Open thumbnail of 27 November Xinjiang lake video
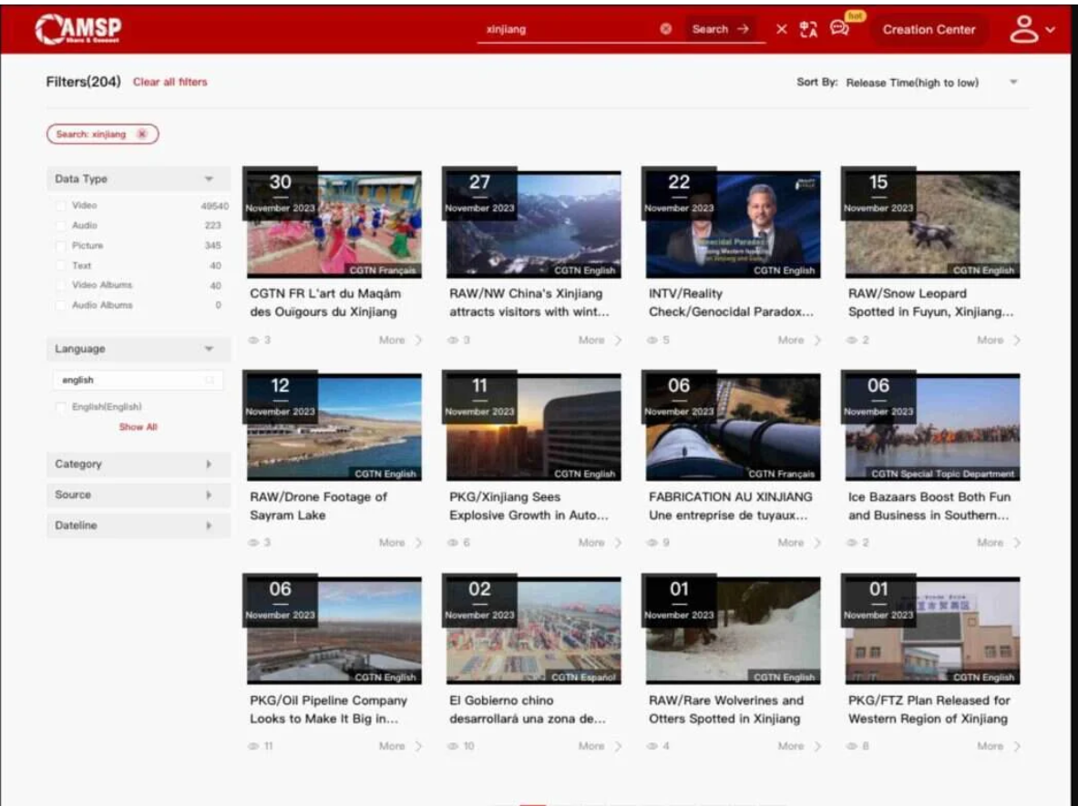 [x=533, y=224]
